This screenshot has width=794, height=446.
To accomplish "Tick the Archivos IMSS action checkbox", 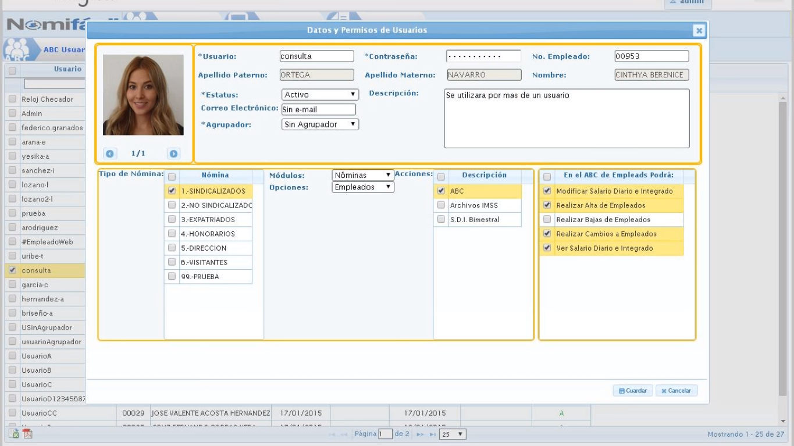I will (x=441, y=205).
